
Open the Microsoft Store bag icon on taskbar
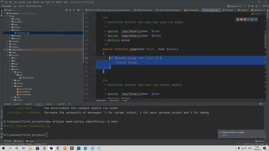(x=37, y=148)
